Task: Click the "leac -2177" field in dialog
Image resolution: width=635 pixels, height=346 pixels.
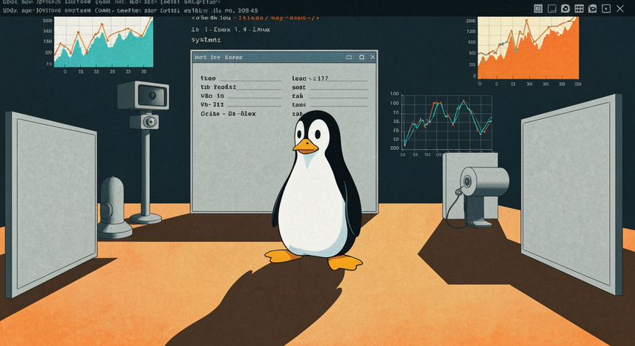Action: tap(330, 79)
